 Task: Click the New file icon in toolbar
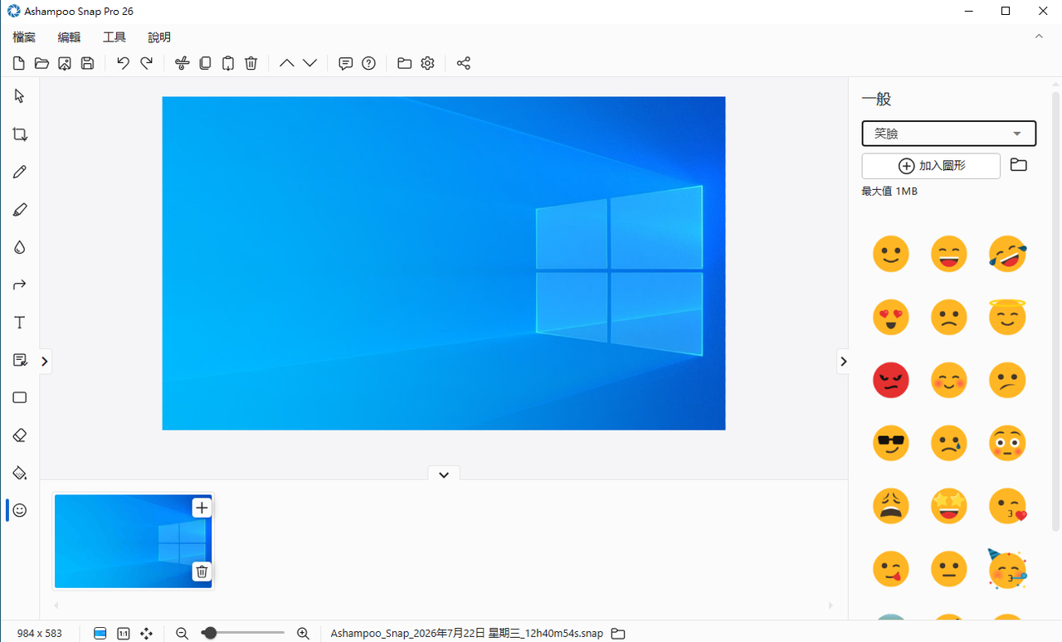click(19, 63)
